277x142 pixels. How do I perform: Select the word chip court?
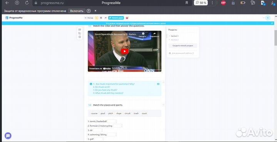[144, 113]
